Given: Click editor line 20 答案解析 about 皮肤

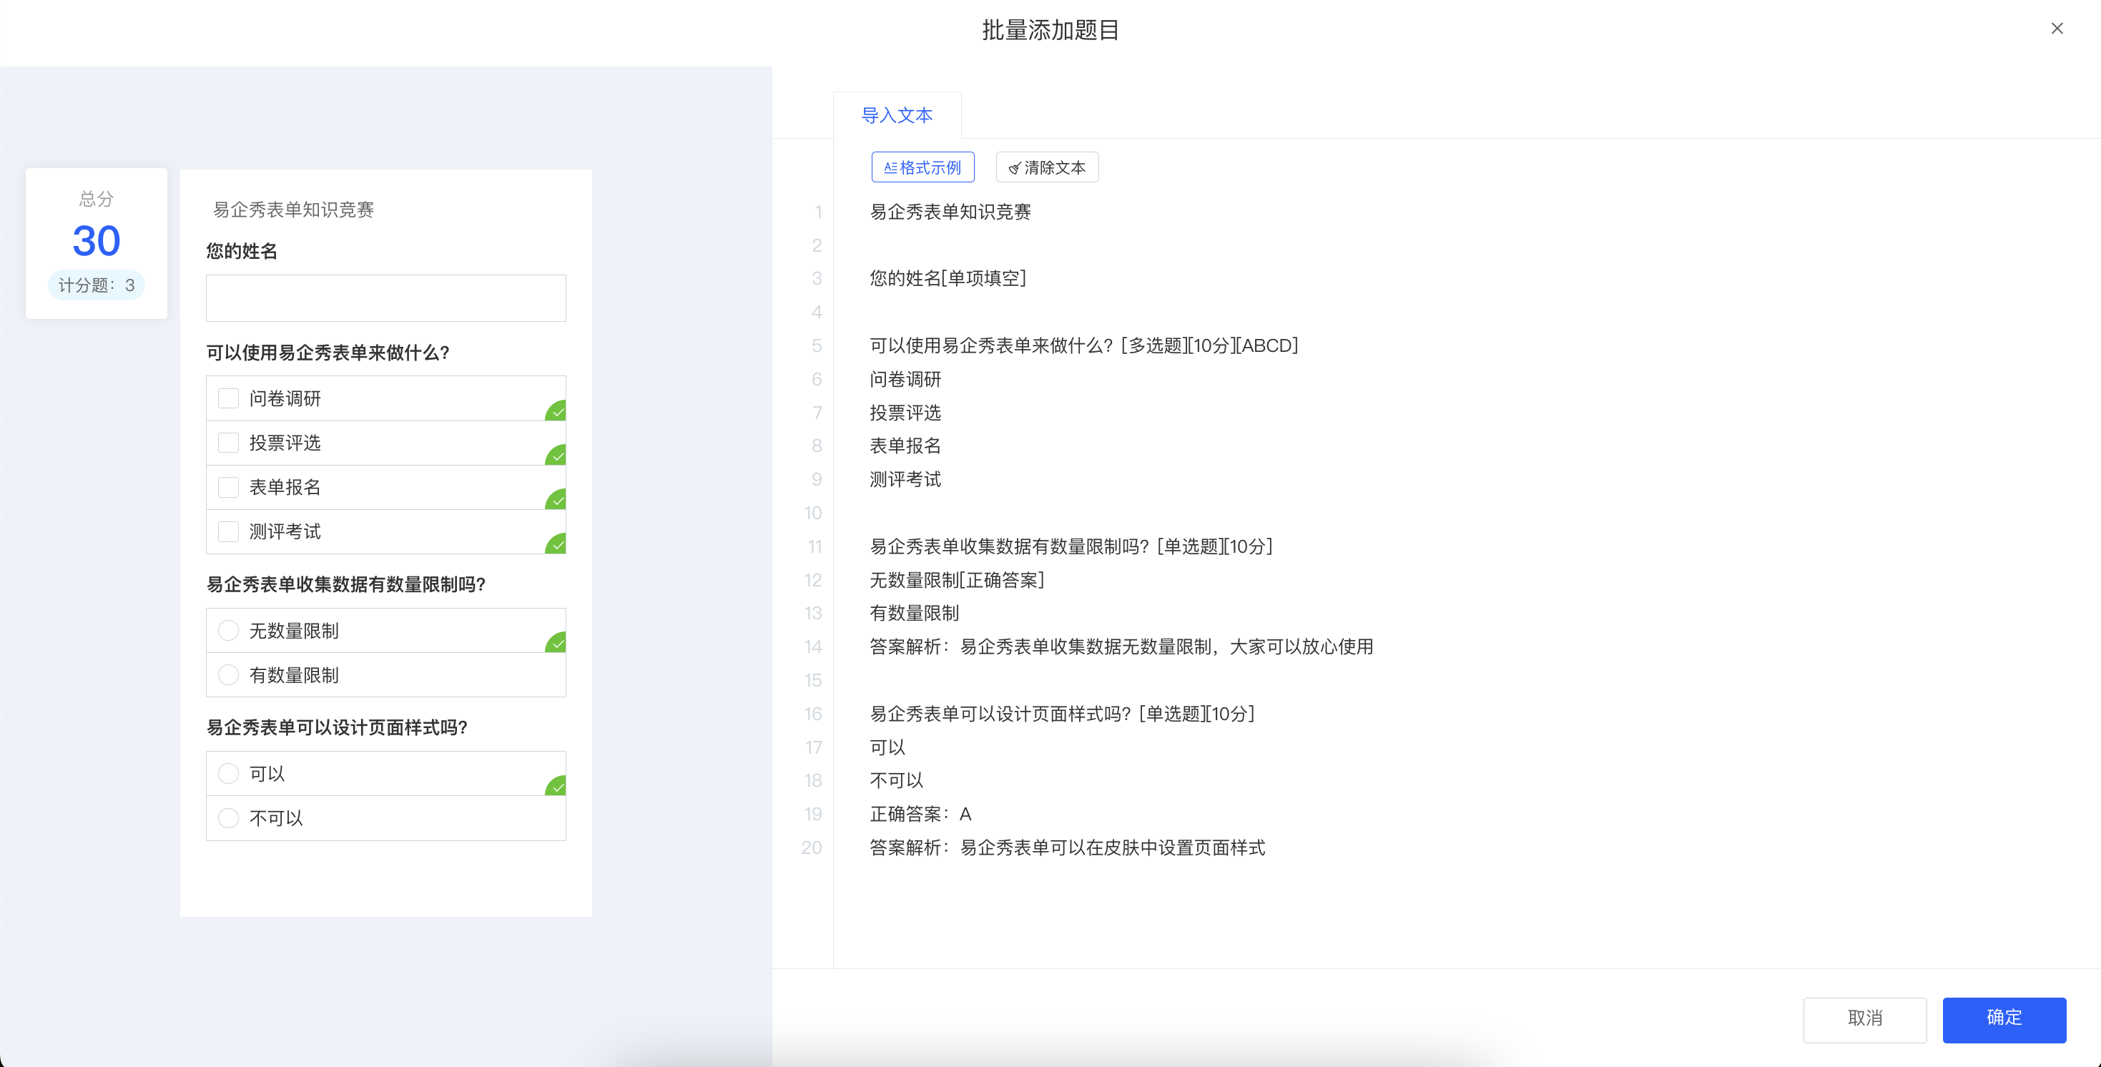Looking at the screenshot, I should pos(1068,847).
